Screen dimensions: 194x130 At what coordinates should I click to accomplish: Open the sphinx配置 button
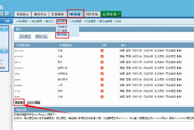pyautogui.click(x=34, y=102)
